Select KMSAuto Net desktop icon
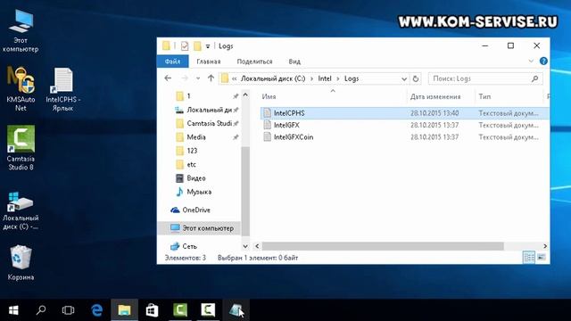This screenshot has height=321, width=571. click(21, 89)
